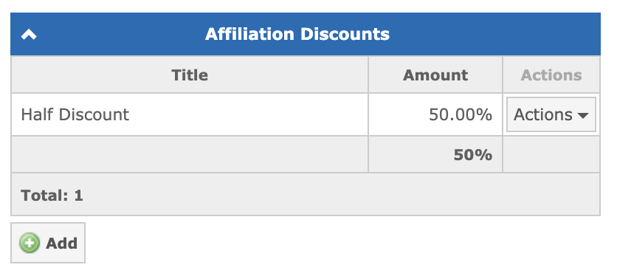Click the green plus icon beside Add

30,243
